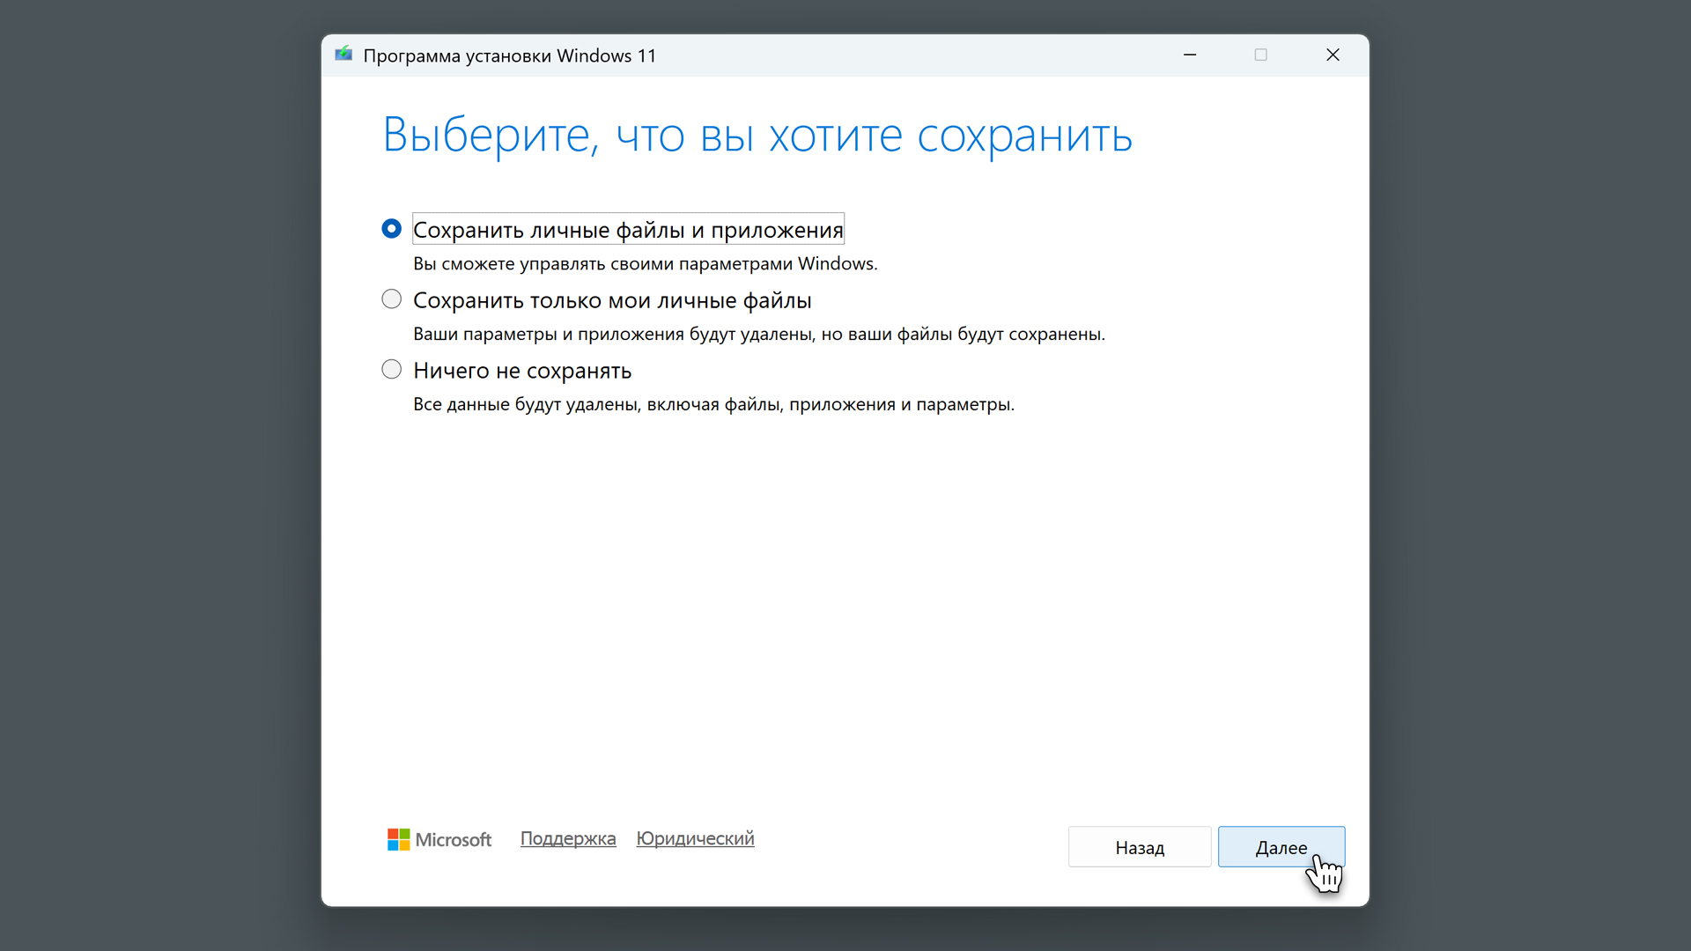Click the 'Сохранить личные файлы и приложения' label text

[628, 230]
